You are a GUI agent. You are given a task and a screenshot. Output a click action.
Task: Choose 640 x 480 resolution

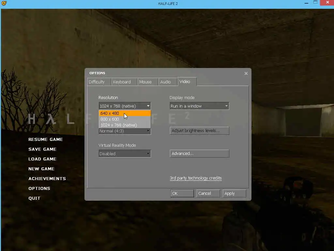(125, 113)
